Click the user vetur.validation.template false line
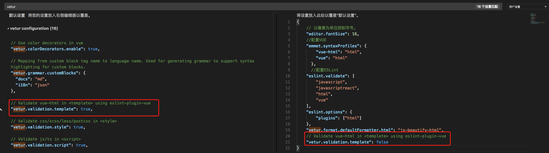Screen dimensions: 549x153 [347, 142]
